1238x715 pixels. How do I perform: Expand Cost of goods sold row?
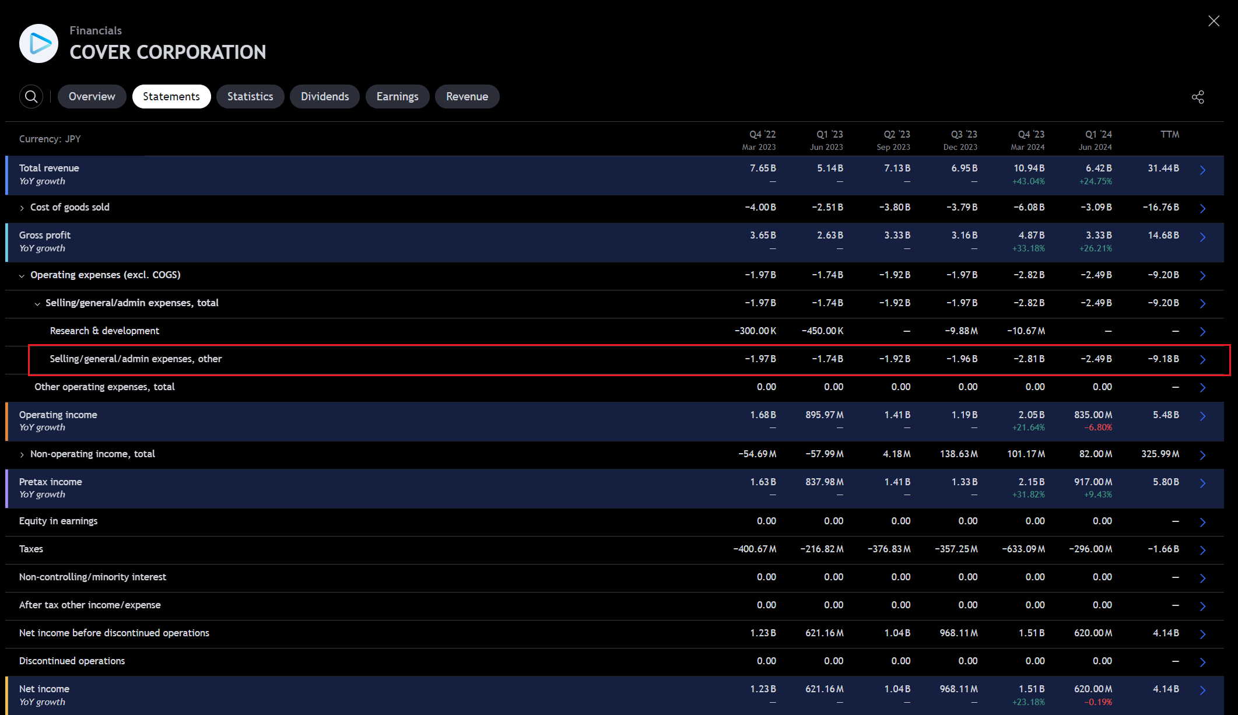[x=22, y=208]
